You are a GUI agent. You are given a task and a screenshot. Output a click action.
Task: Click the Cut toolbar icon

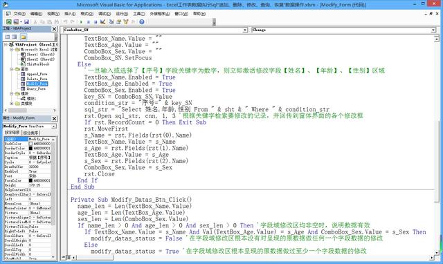tap(35, 21)
